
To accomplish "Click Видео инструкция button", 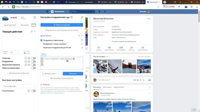I will [x=62, y=25].
